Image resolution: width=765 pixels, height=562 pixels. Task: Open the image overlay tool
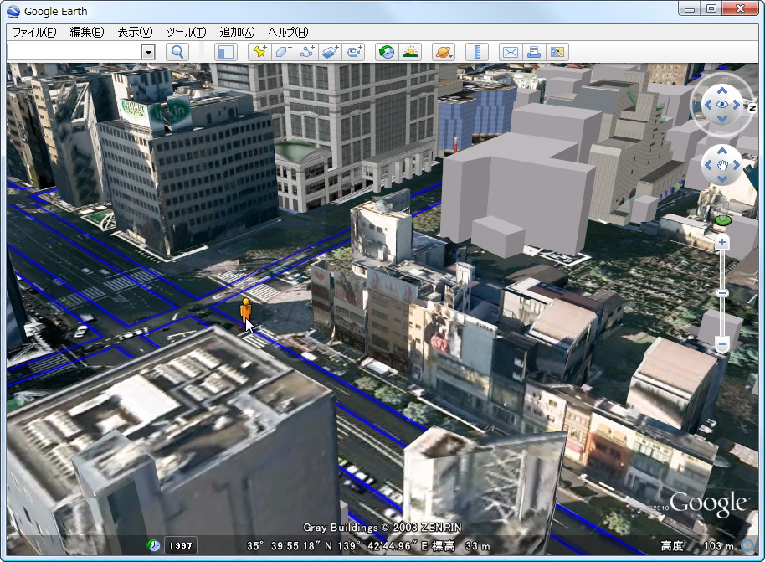click(330, 51)
